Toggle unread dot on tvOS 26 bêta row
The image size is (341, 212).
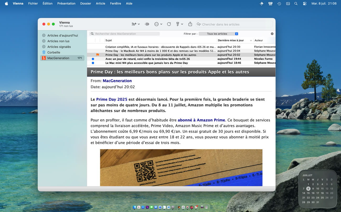93,59
